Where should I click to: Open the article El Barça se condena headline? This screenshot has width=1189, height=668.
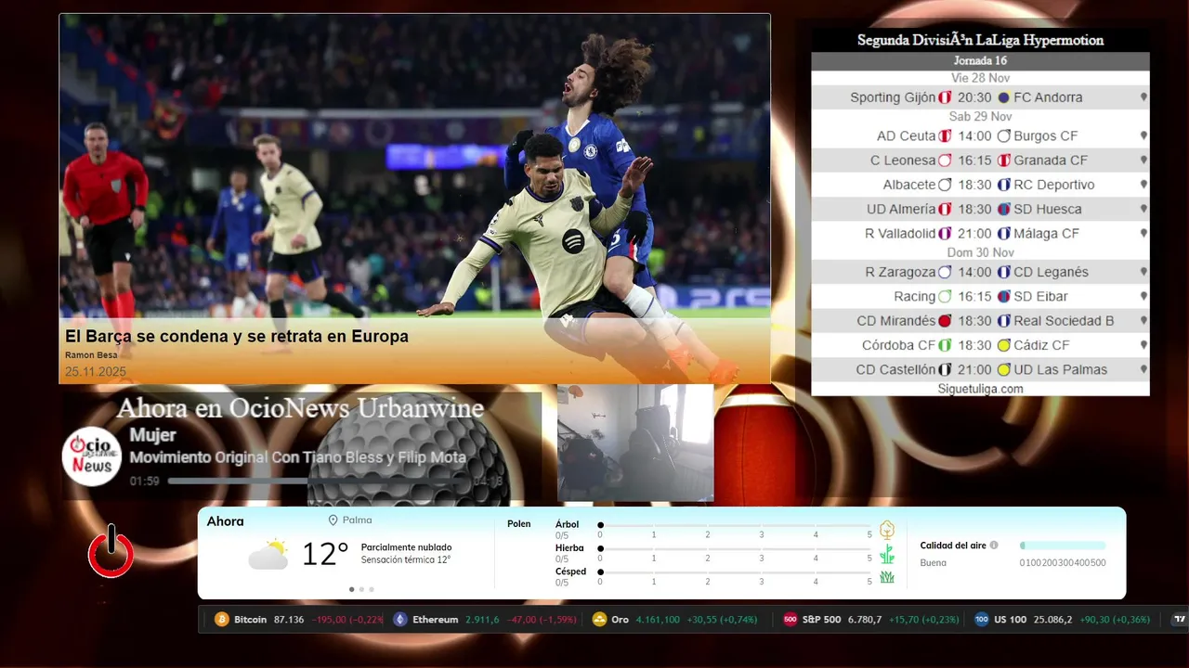pos(237,337)
